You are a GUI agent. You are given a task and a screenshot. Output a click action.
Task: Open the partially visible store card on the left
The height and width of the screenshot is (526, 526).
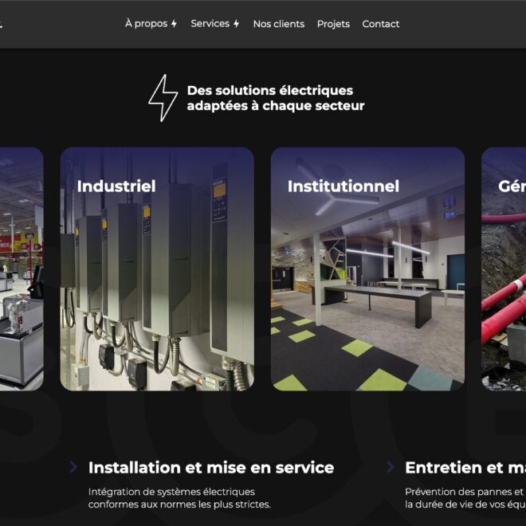click(22, 271)
